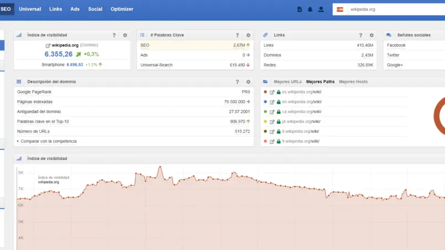The width and height of the screenshot is (445, 250).
Task: Click the Redes row value 326,89K
Action: pyautogui.click(x=365, y=65)
